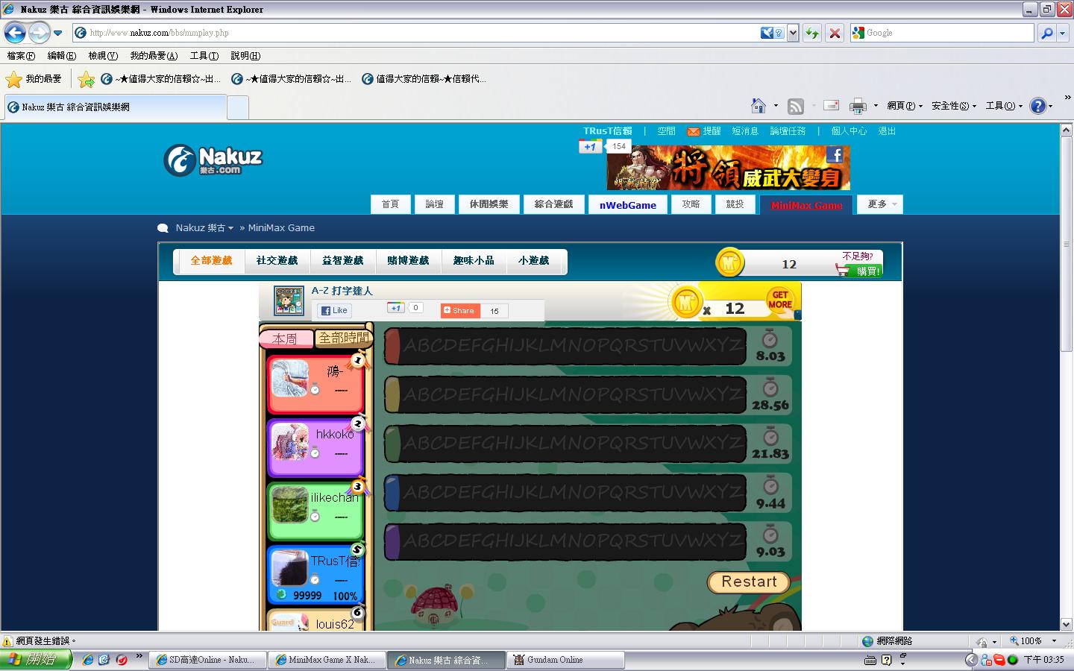Refresh the page with the green arrows icon
This screenshot has width=1074, height=671.
pos(812,33)
